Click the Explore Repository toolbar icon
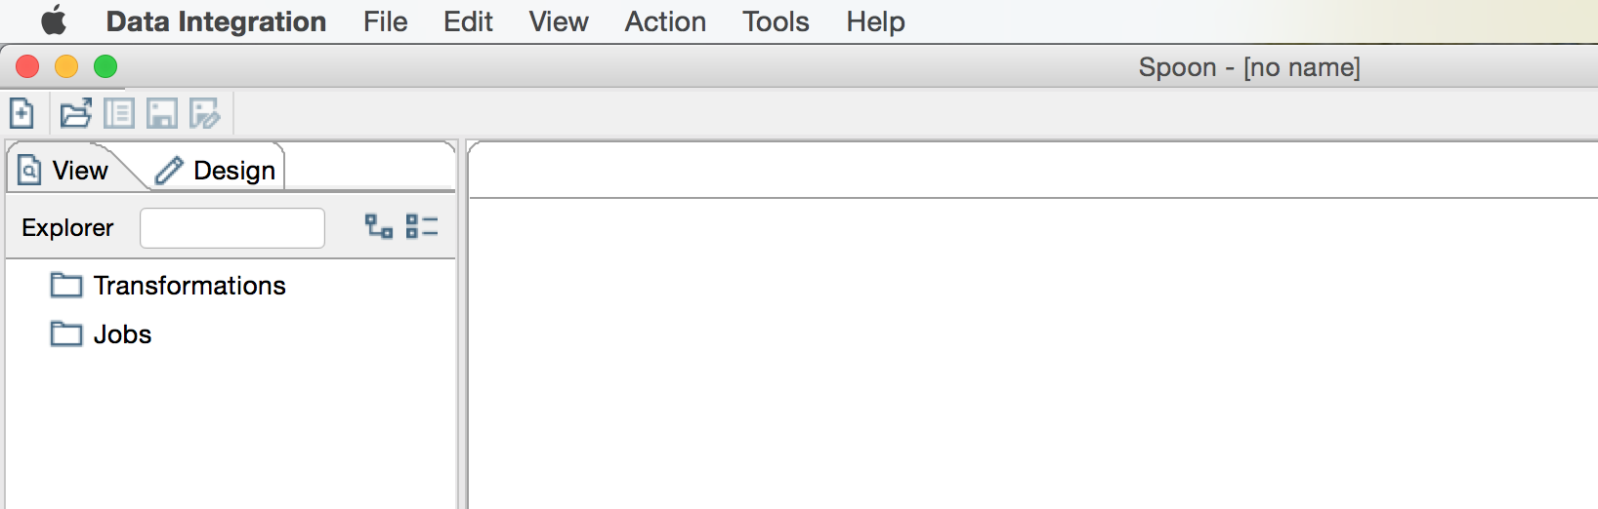Screen dimensions: 1598x509 [119, 114]
